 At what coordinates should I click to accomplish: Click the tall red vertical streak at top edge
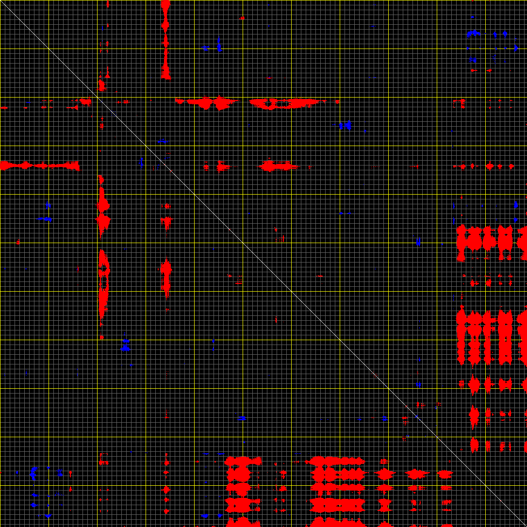point(165,39)
